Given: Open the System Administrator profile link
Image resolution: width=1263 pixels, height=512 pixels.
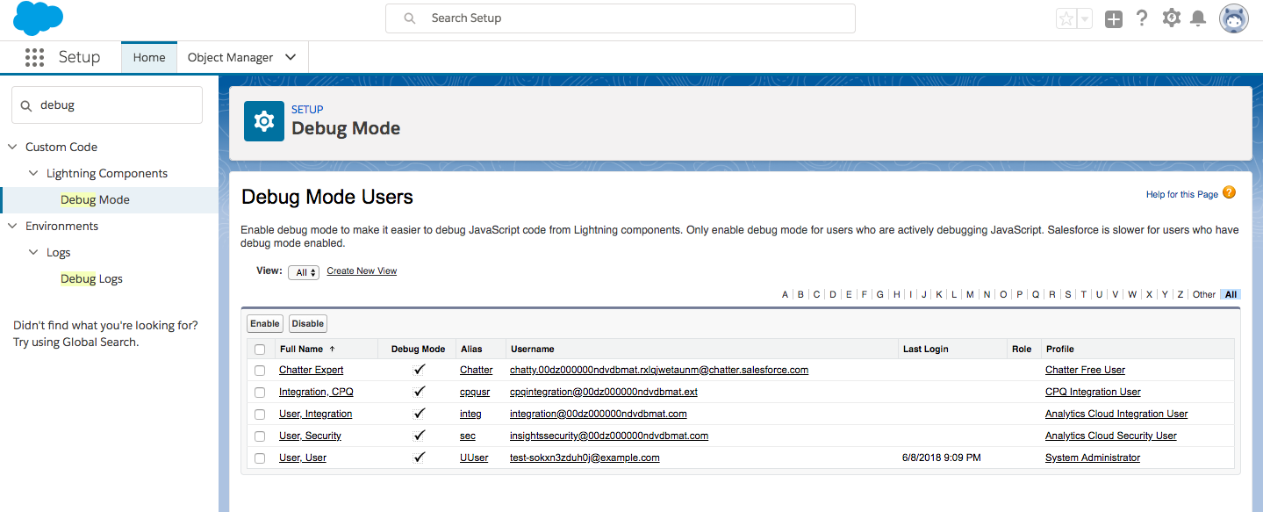Looking at the screenshot, I should point(1093,458).
